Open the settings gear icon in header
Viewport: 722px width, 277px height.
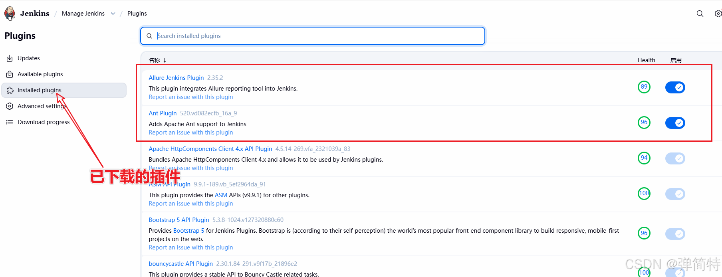(x=718, y=14)
